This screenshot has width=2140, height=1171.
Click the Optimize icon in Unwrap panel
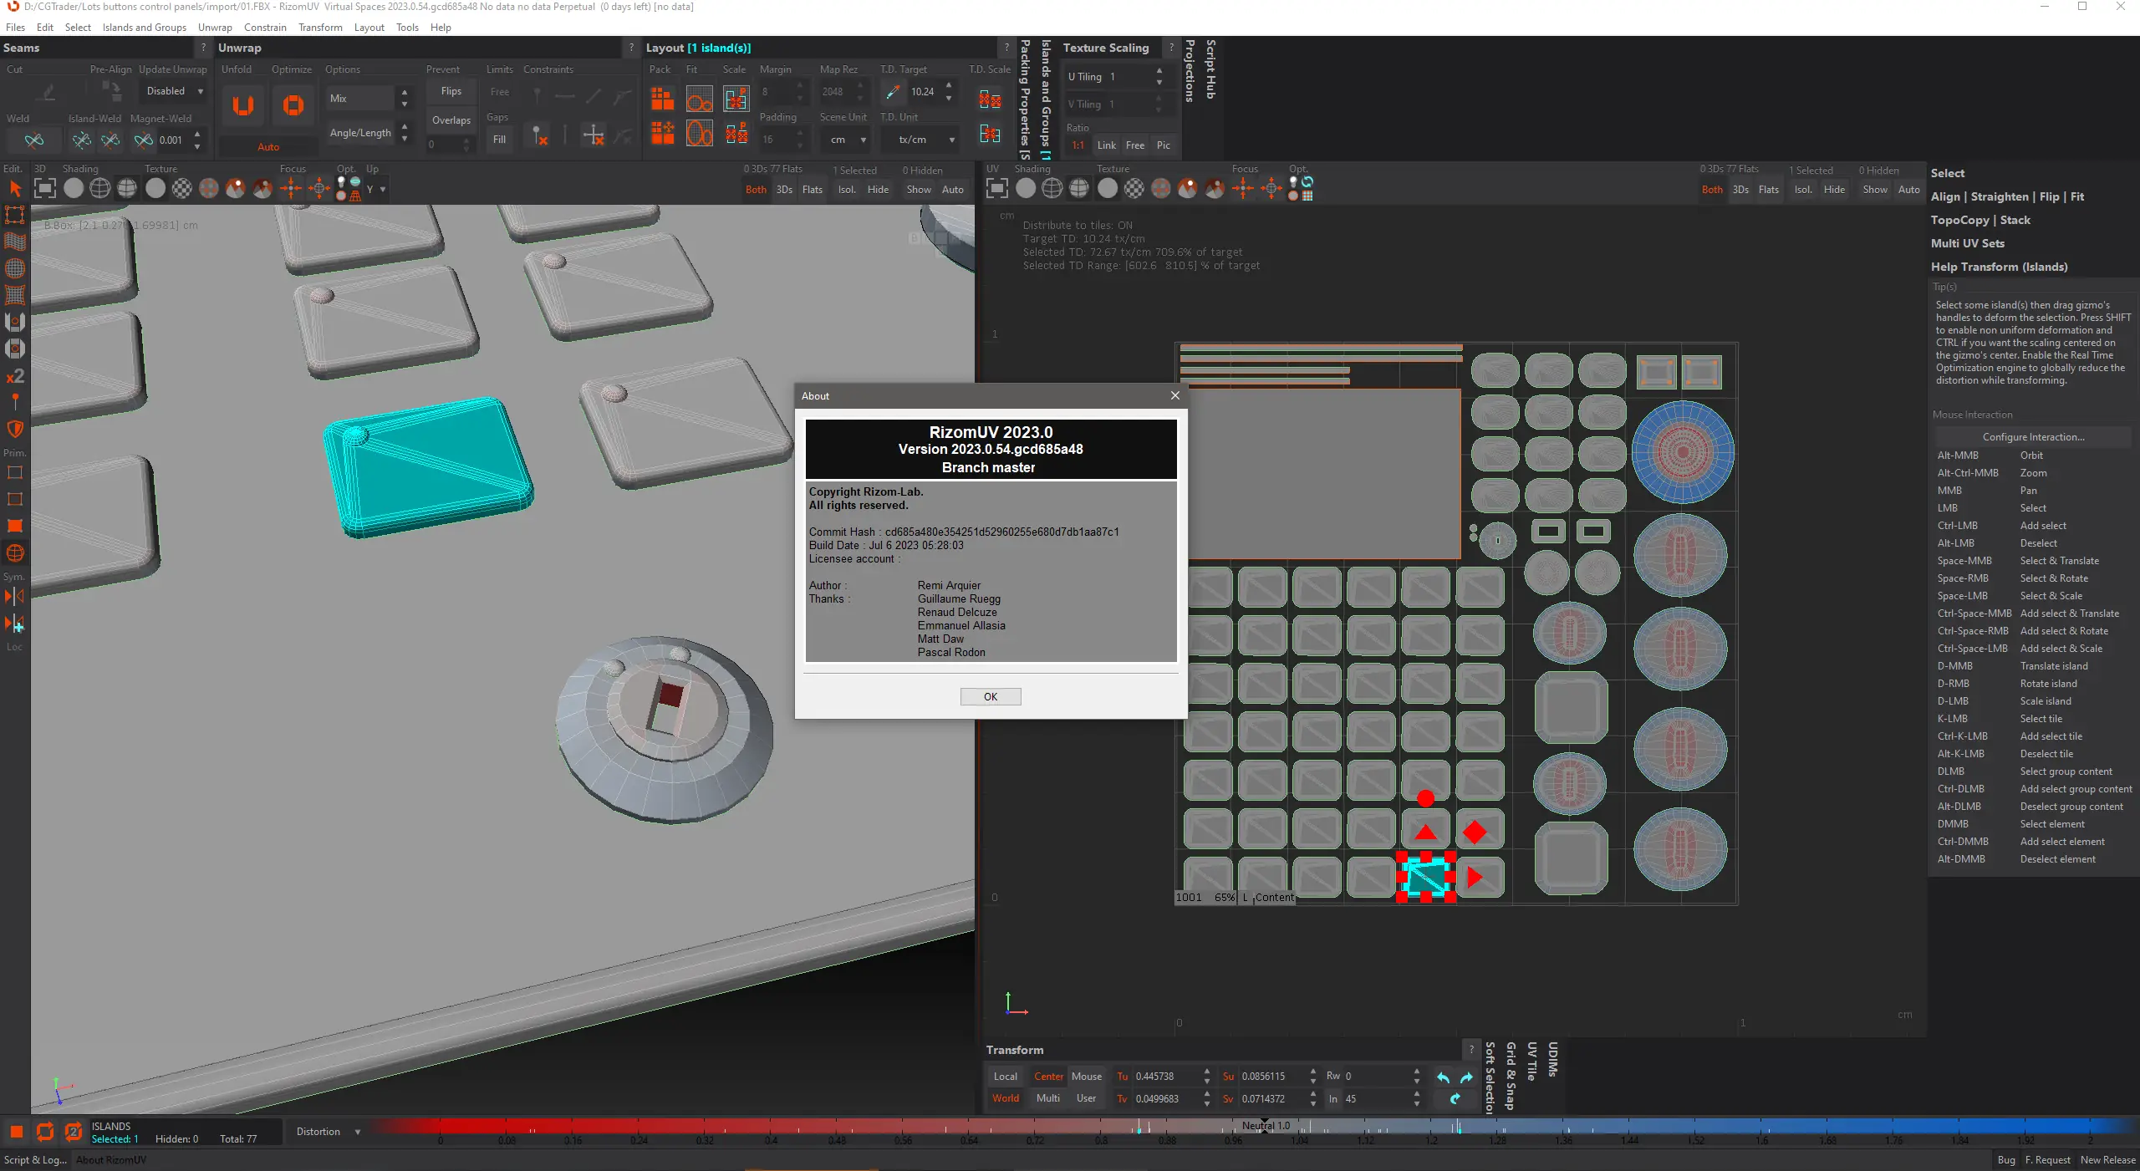pyautogui.click(x=293, y=105)
